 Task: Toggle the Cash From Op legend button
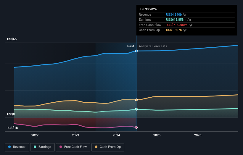coord(108,147)
